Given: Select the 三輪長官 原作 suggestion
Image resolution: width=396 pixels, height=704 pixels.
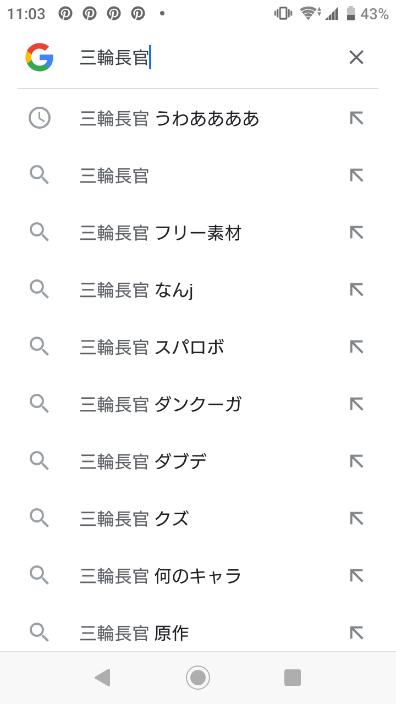Looking at the screenshot, I should point(134,634).
